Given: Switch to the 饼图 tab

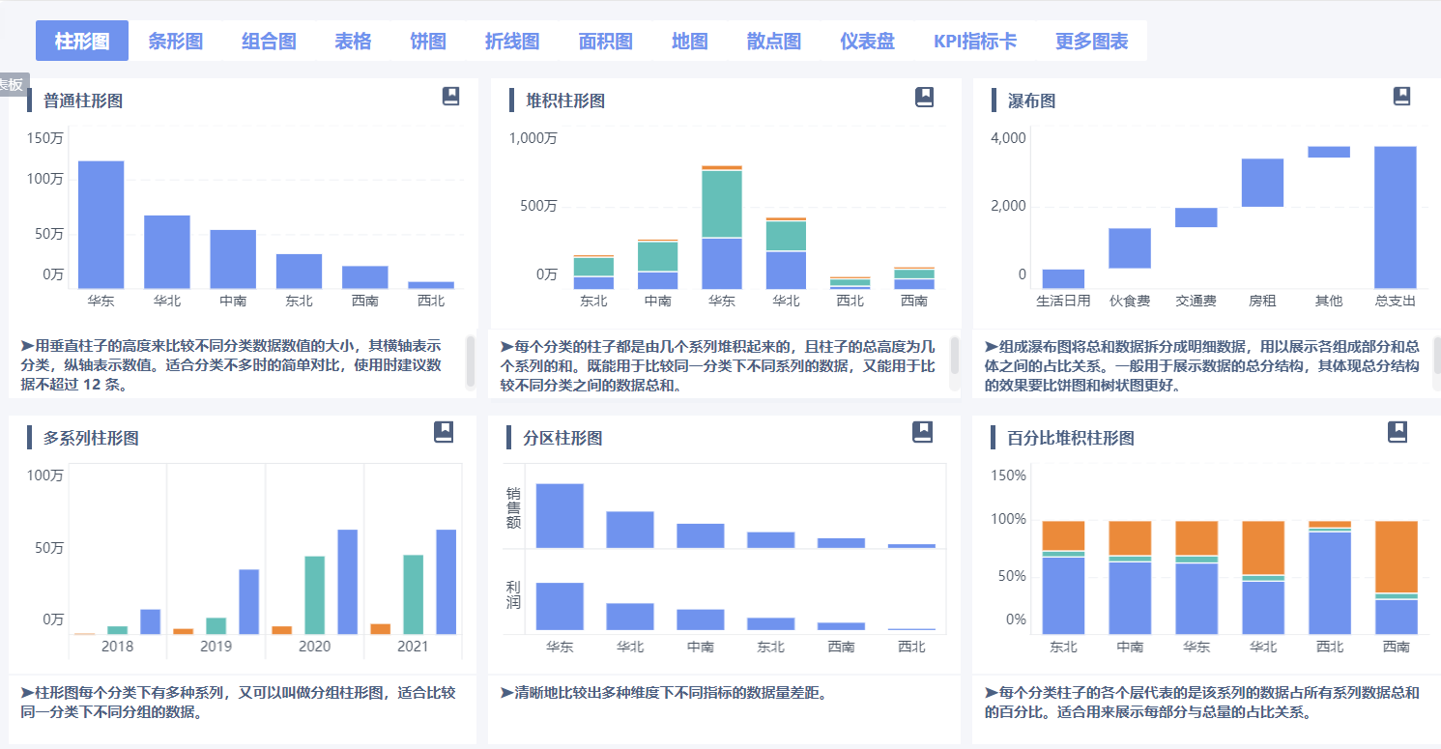Looking at the screenshot, I should point(426,42).
